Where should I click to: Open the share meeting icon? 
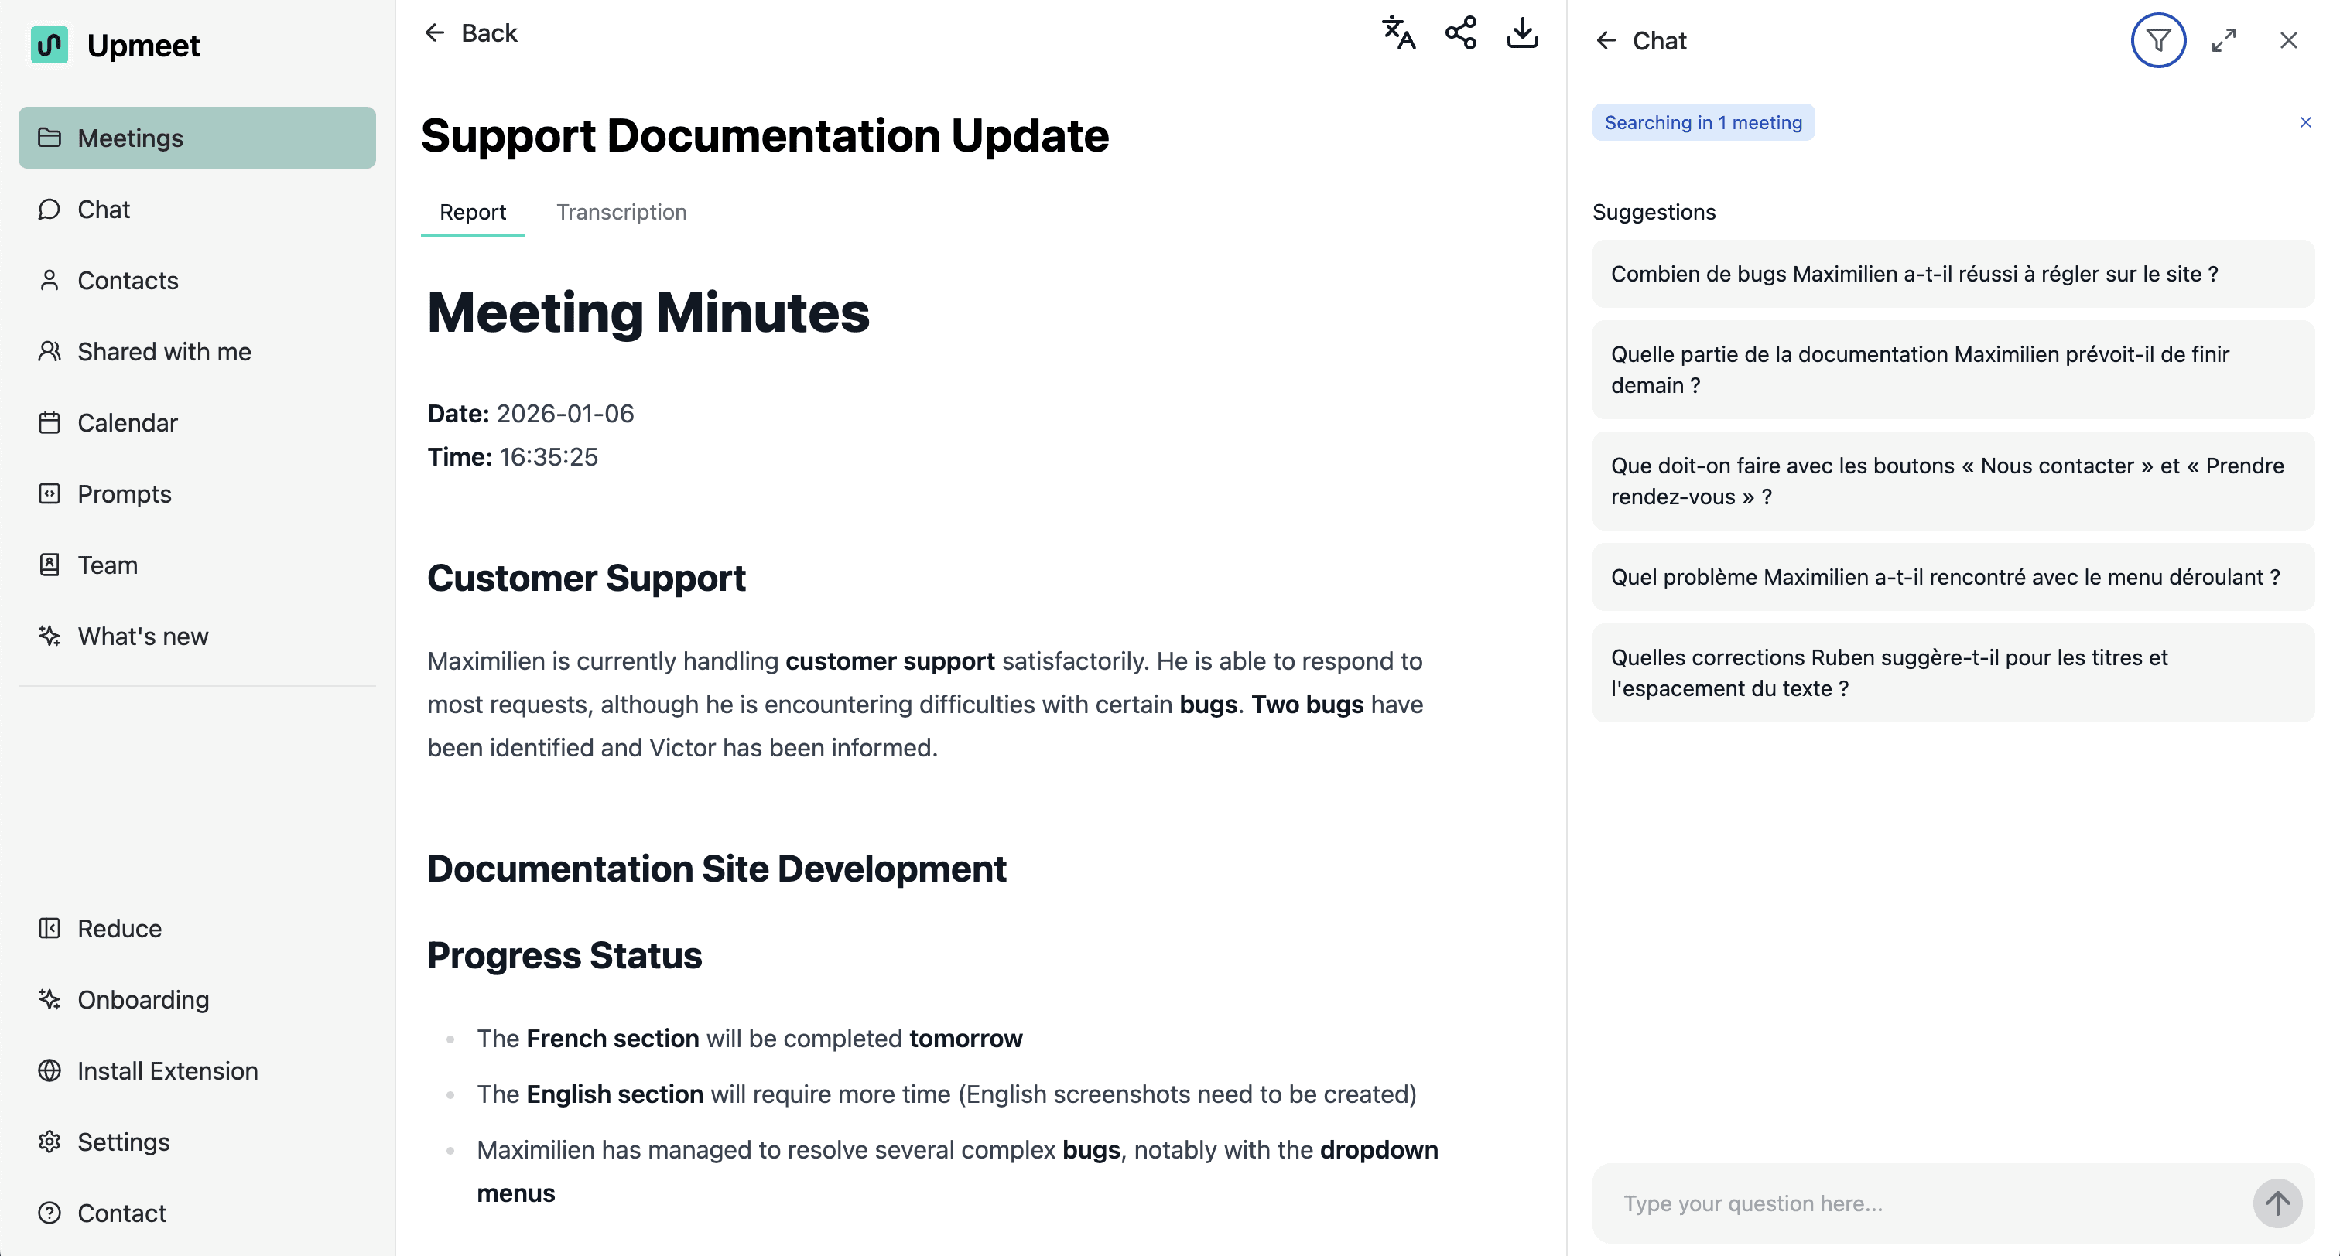[x=1461, y=33]
